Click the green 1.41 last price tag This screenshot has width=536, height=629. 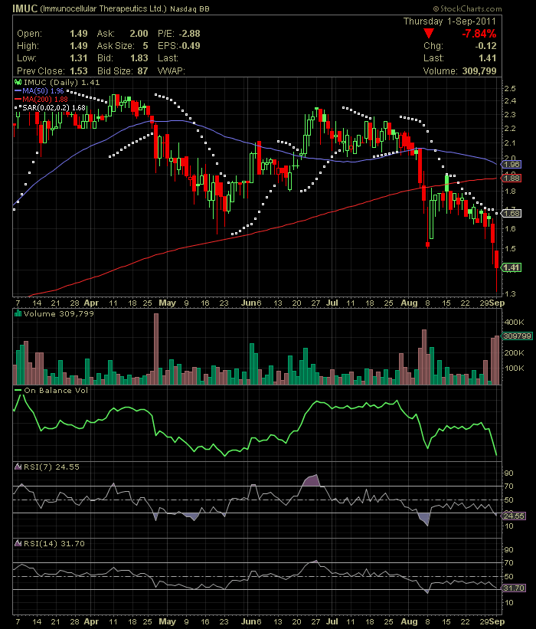point(511,267)
